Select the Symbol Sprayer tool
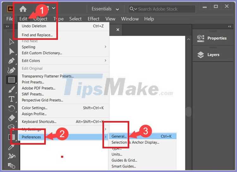The image size is (237, 172). (11, 156)
